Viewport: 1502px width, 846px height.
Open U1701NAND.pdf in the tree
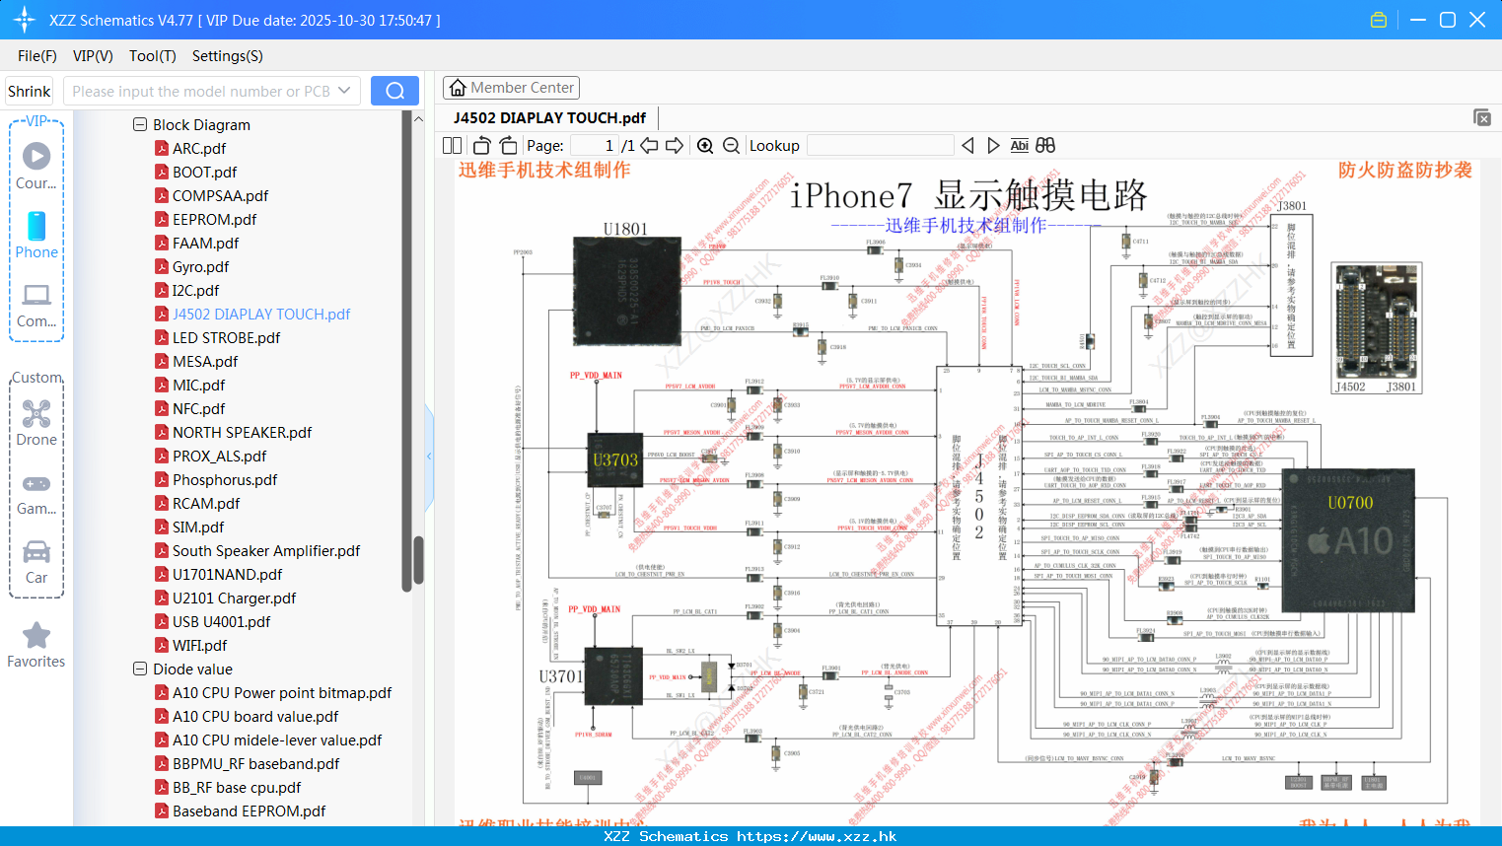(x=227, y=574)
